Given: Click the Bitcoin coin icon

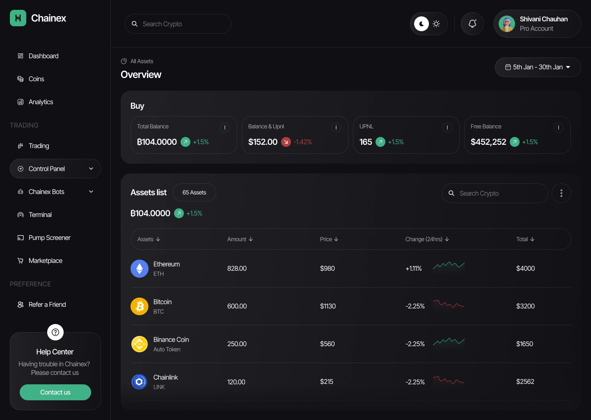Looking at the screenshot, I should 140,306.
